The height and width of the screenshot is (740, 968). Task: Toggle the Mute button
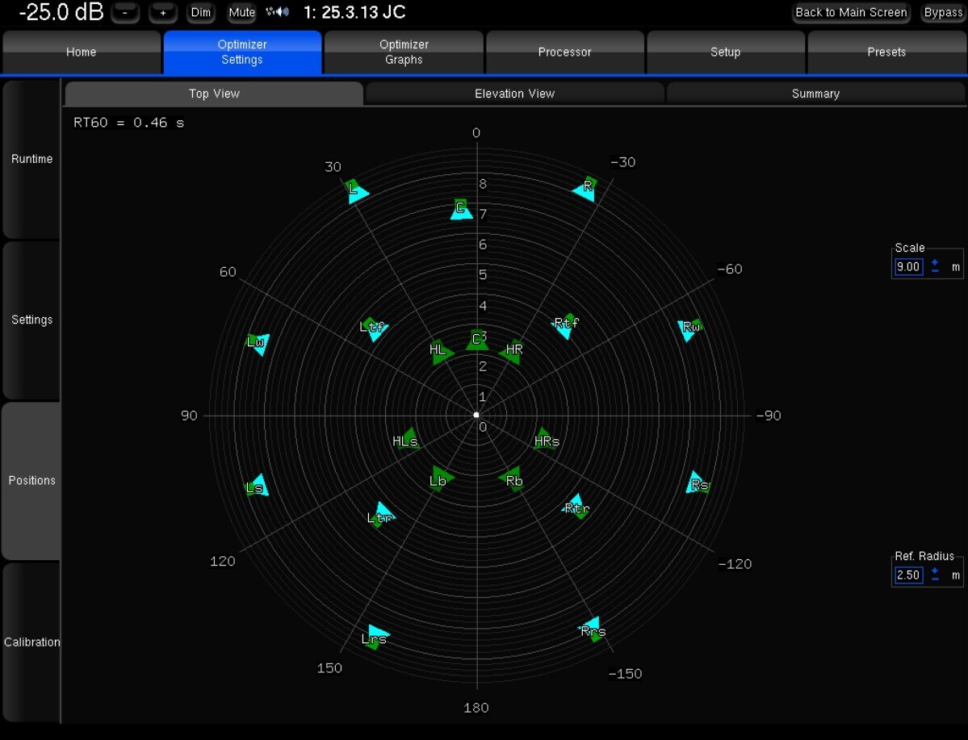241,13
